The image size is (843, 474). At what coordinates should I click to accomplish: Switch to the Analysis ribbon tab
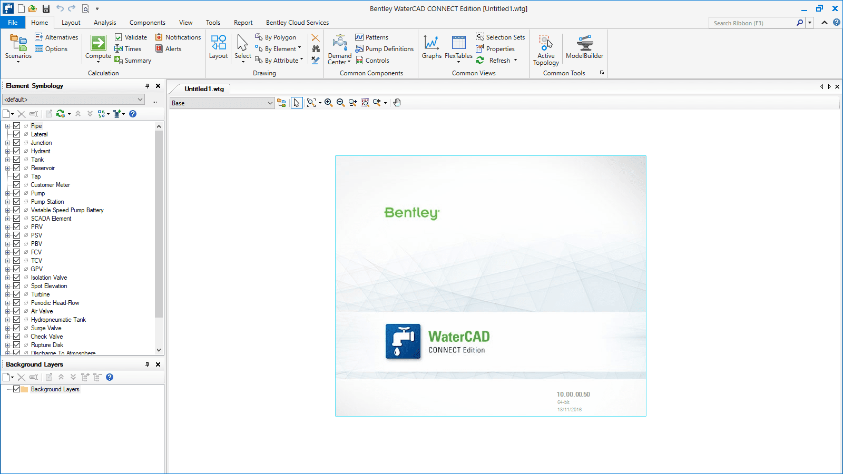pyautogui.click(x=105, y=22)
